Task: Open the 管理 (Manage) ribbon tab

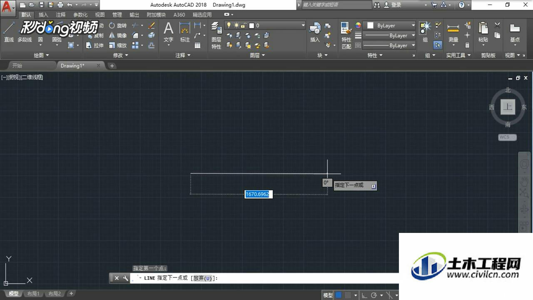Action: (117, 15)
